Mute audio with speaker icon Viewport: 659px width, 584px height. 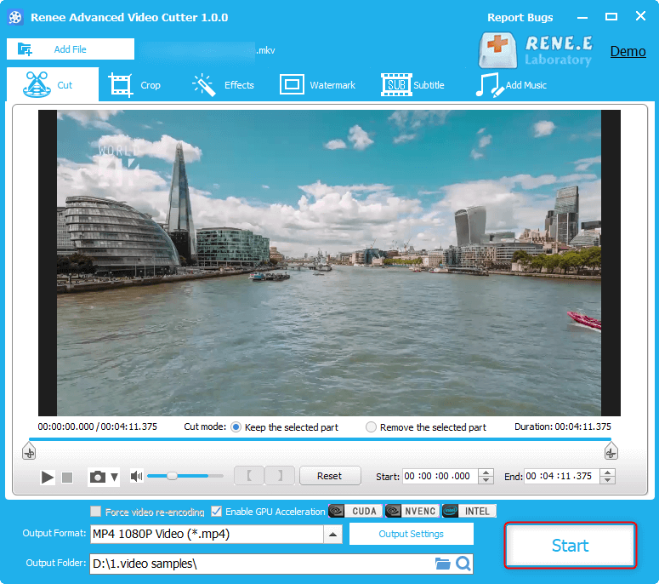[x=137, y=476]
